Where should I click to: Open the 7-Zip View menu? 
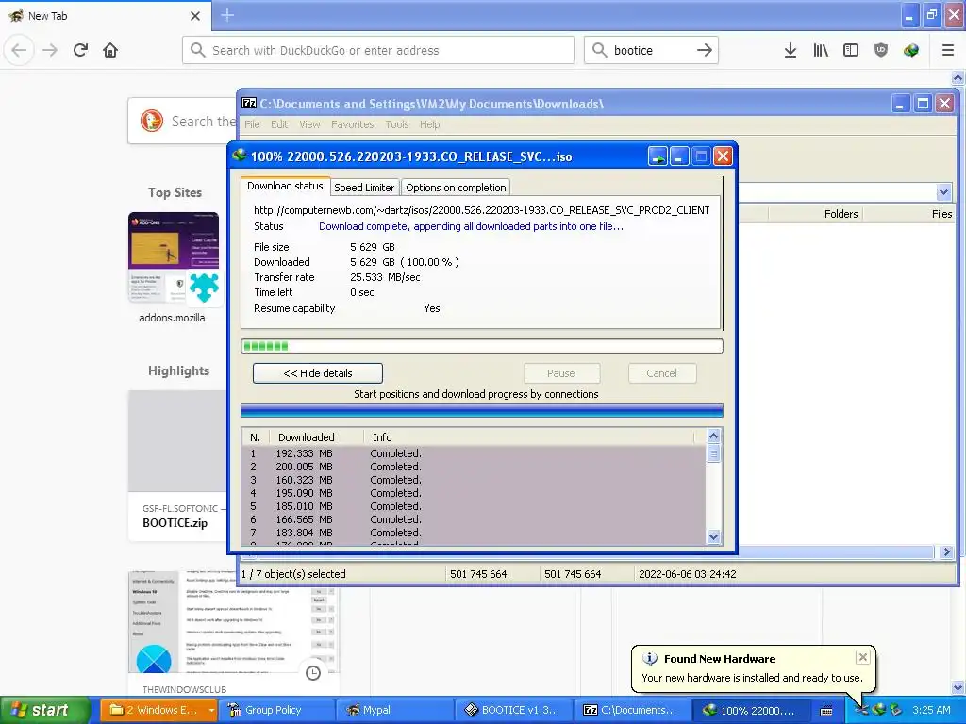309,124
